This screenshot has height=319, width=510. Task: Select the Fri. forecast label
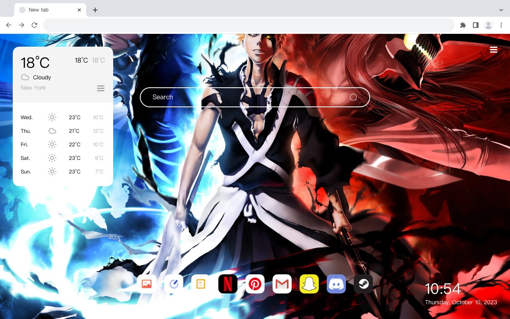(25, 145)
